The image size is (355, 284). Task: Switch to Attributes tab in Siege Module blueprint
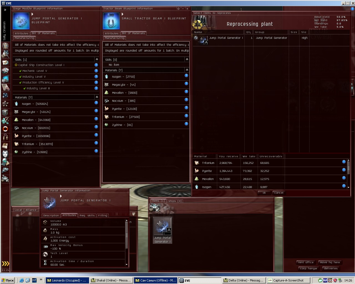[x=21, y=33]
